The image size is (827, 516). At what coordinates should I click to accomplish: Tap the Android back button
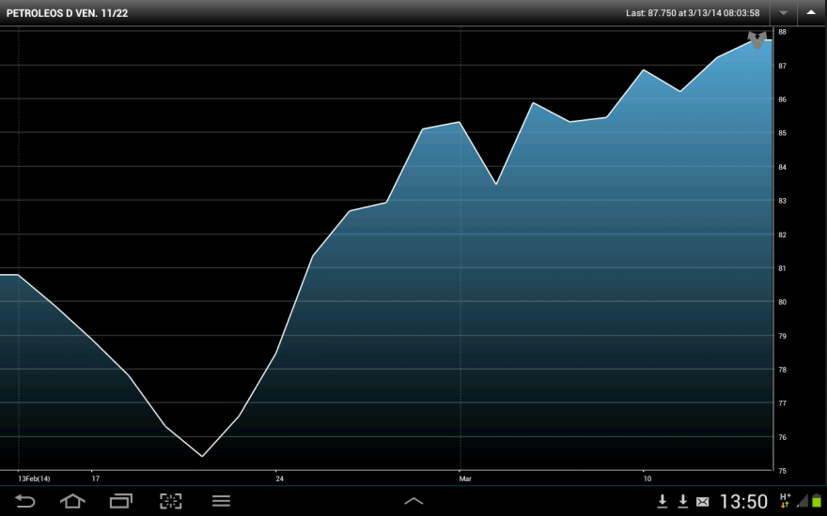coord(24,501)
